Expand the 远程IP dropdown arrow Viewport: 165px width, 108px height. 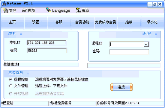pyautogui.click(x=146, y=44)
